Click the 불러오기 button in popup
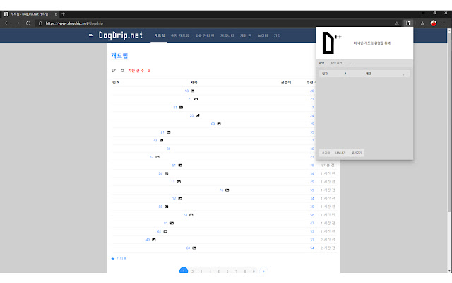Screen dimensions: 452x283 [356, 153]
